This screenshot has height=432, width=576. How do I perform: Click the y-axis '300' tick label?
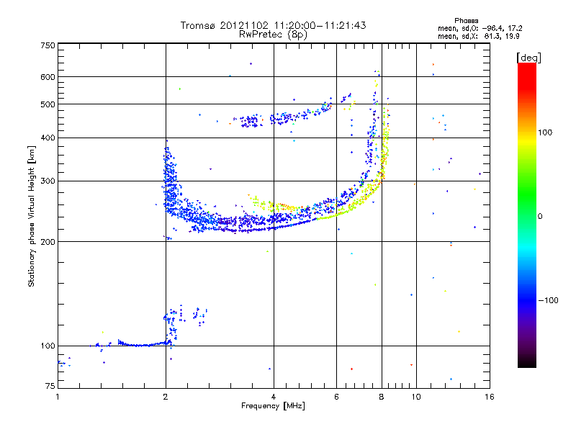[48, 181]
